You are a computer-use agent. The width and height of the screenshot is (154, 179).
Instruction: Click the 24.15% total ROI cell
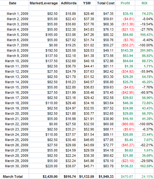coord(144,177)
